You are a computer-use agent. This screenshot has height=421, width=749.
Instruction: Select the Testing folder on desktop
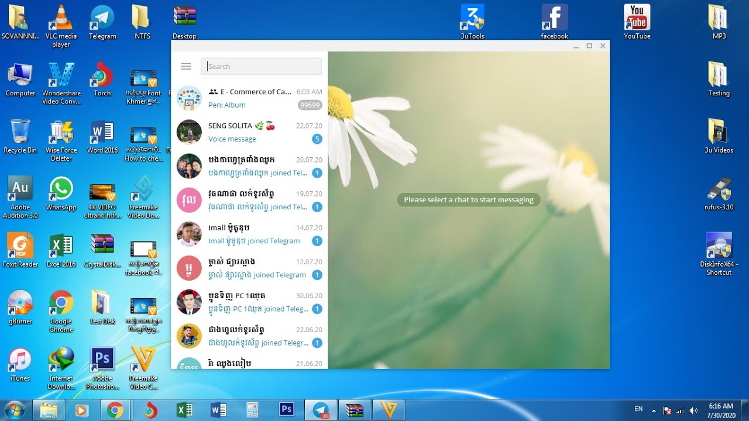[x=719, y=79]
